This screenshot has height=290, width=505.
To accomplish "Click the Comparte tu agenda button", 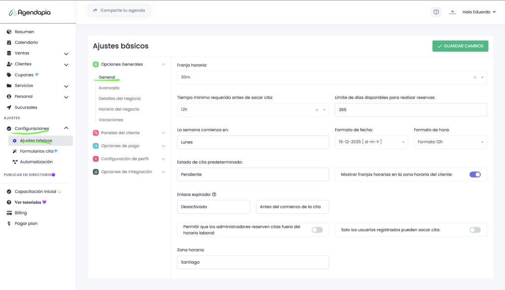I will click(x=119, y=10).
